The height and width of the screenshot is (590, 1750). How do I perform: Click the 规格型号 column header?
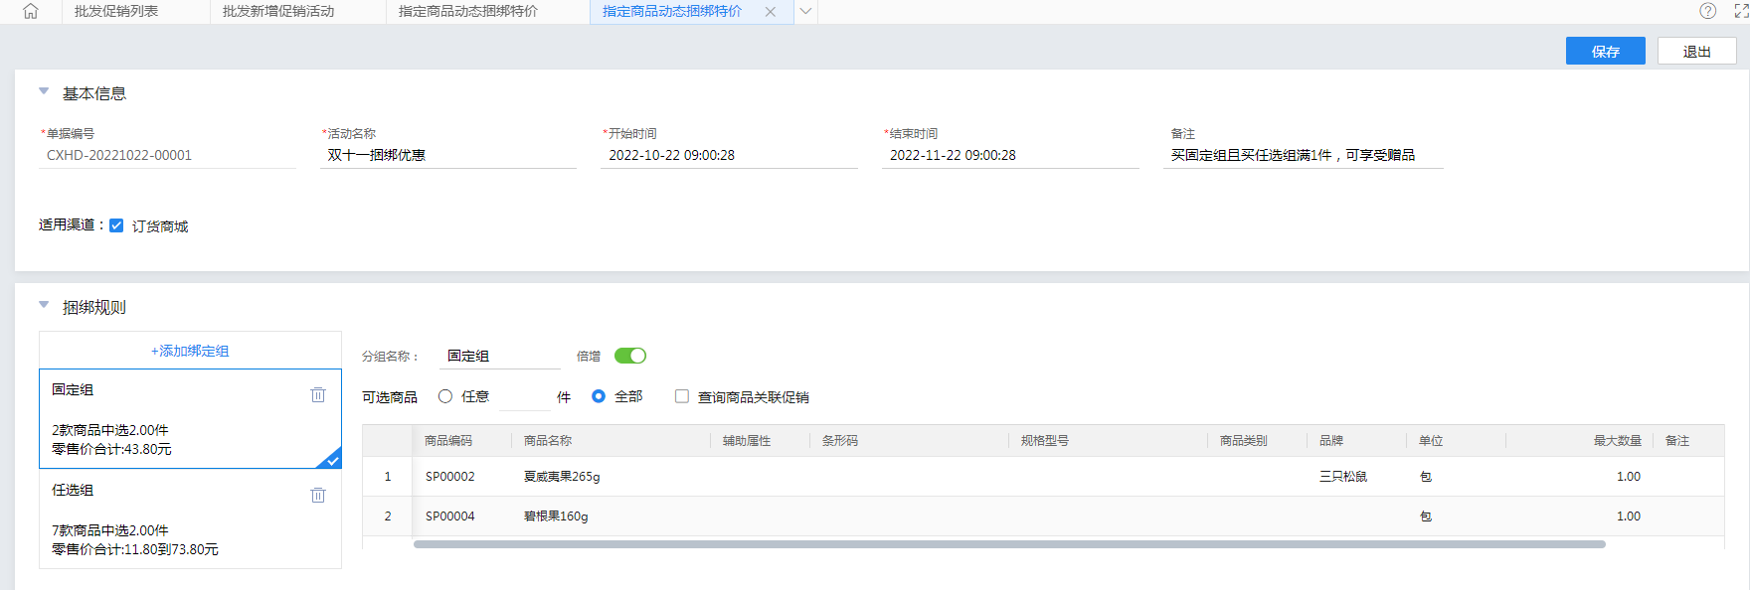click(x=1045, y=441)
